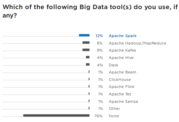Select the Dask label
This screenshot has height=122, width=179.
pos(113,65)
